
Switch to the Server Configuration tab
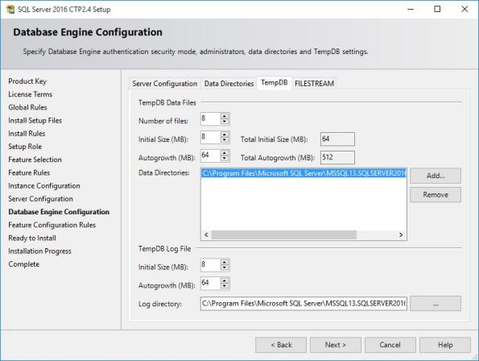click(x=165, y=84)
